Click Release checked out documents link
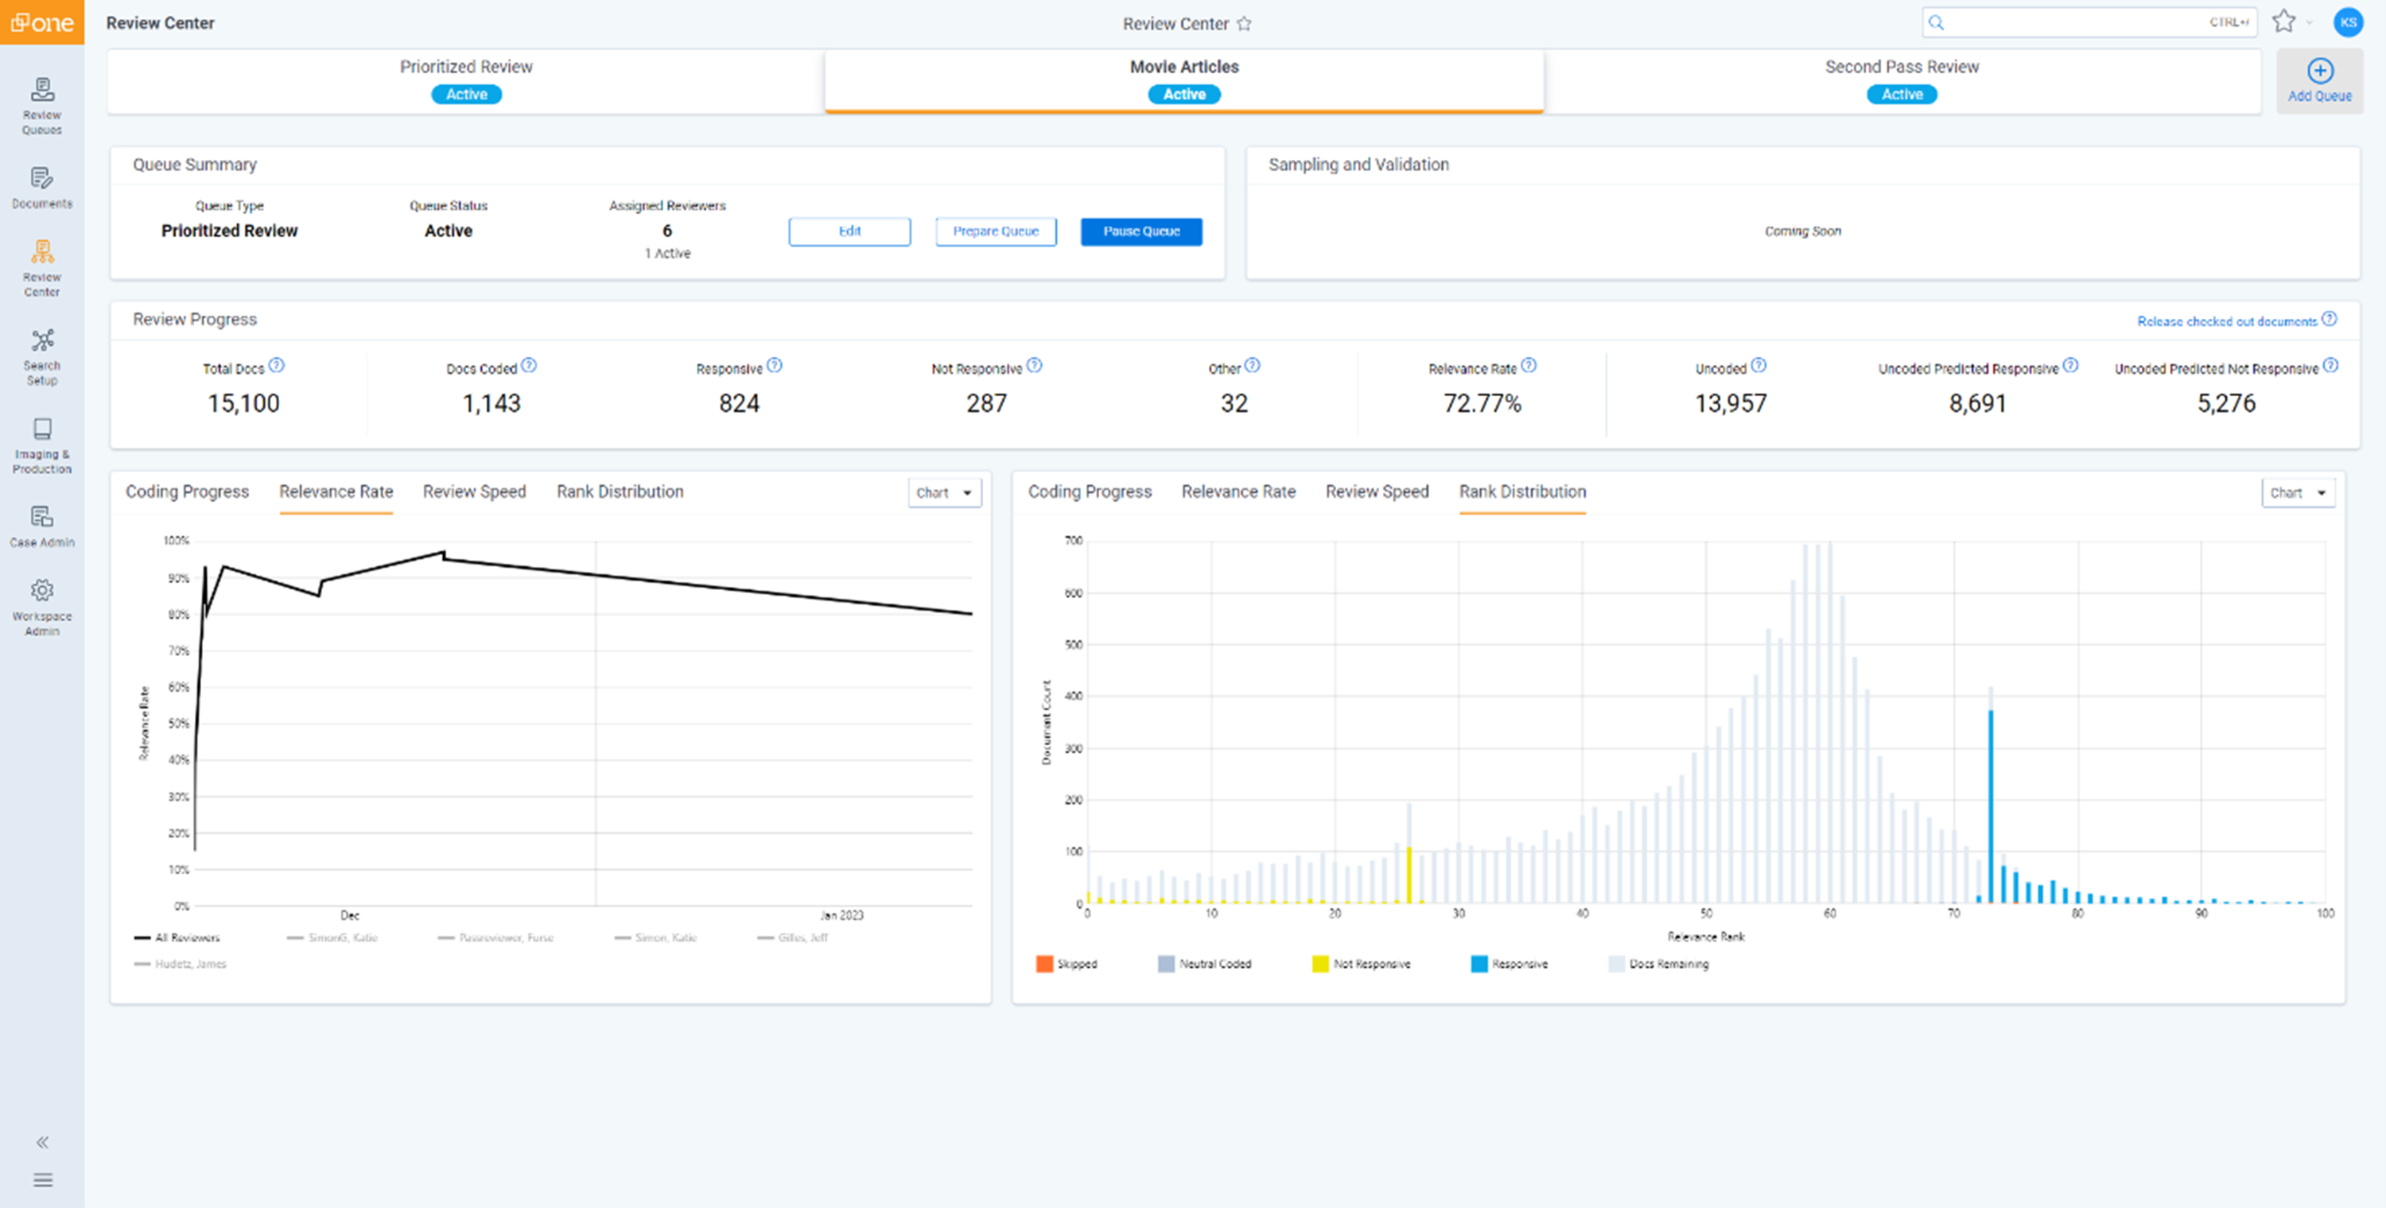The width and height of the screenshot is (2386, 1208). [x=2226, y=321]
